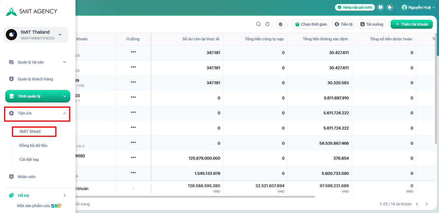Click Nâng cấp gói cước button
This screenshot has width=439, height=213.
(355, 7)
